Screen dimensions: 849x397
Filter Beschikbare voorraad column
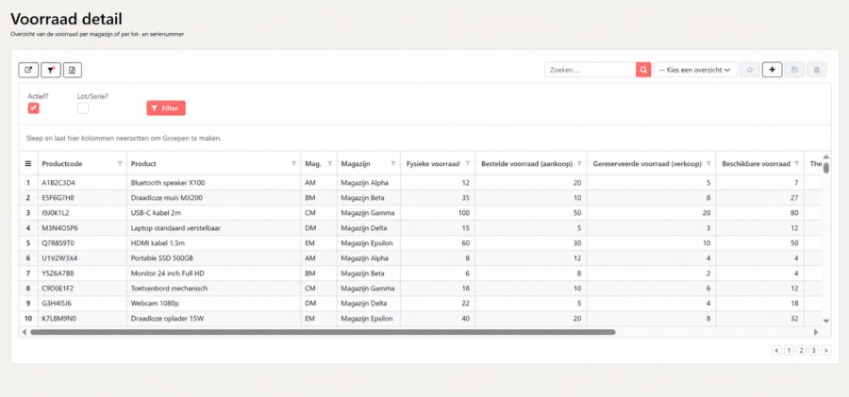point(797,163)
